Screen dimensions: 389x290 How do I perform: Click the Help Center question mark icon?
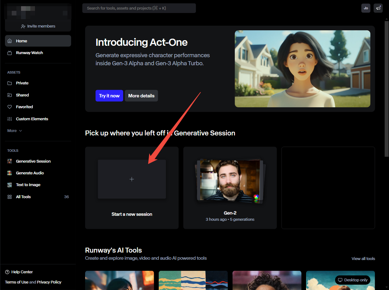pyautogui.click(x=7, y=272)
